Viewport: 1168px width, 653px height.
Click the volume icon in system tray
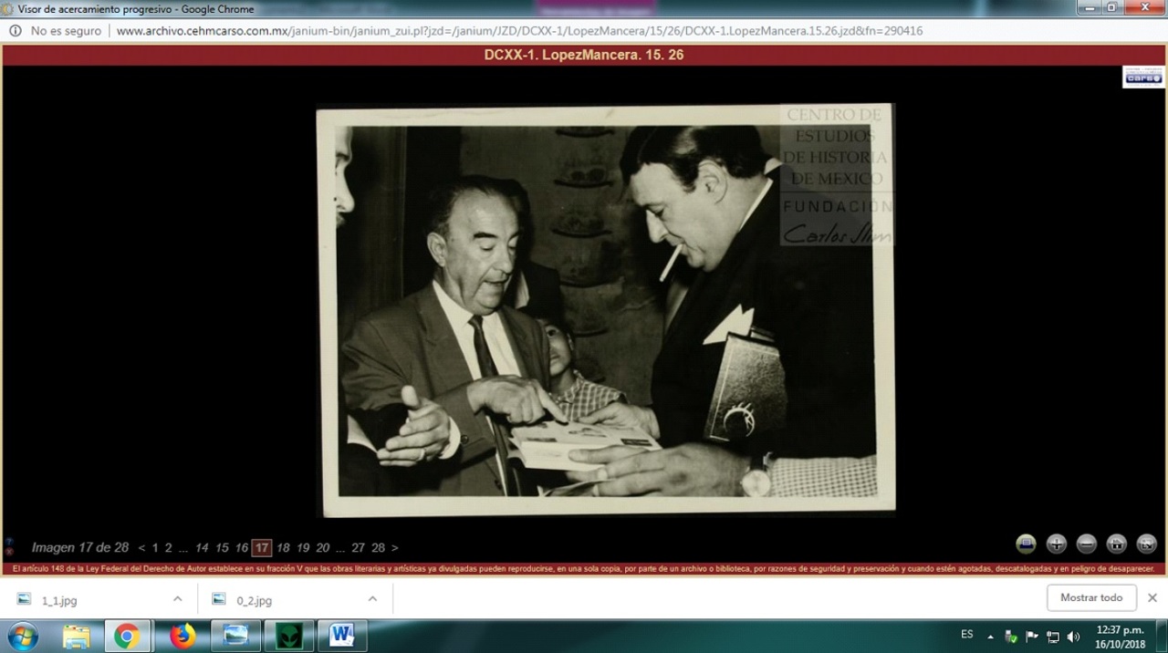pos(1073,637)
